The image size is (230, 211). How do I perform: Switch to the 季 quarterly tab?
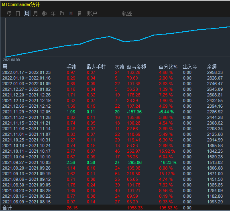[x=44, y=13]
